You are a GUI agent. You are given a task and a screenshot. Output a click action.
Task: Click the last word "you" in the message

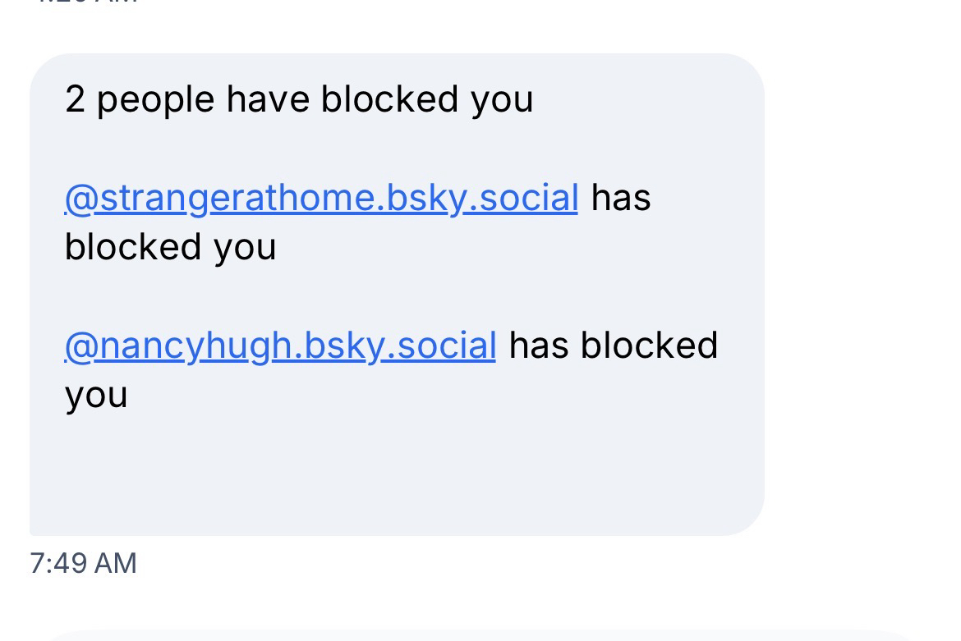click(x=96, y=395)
